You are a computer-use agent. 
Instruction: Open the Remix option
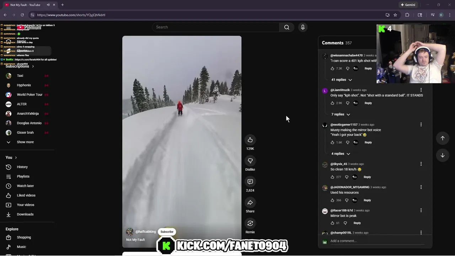coord(250,223)
